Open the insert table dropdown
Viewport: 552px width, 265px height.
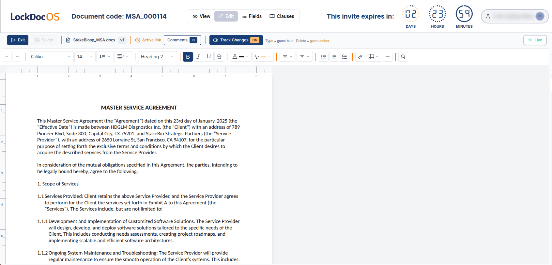(374, 57)
